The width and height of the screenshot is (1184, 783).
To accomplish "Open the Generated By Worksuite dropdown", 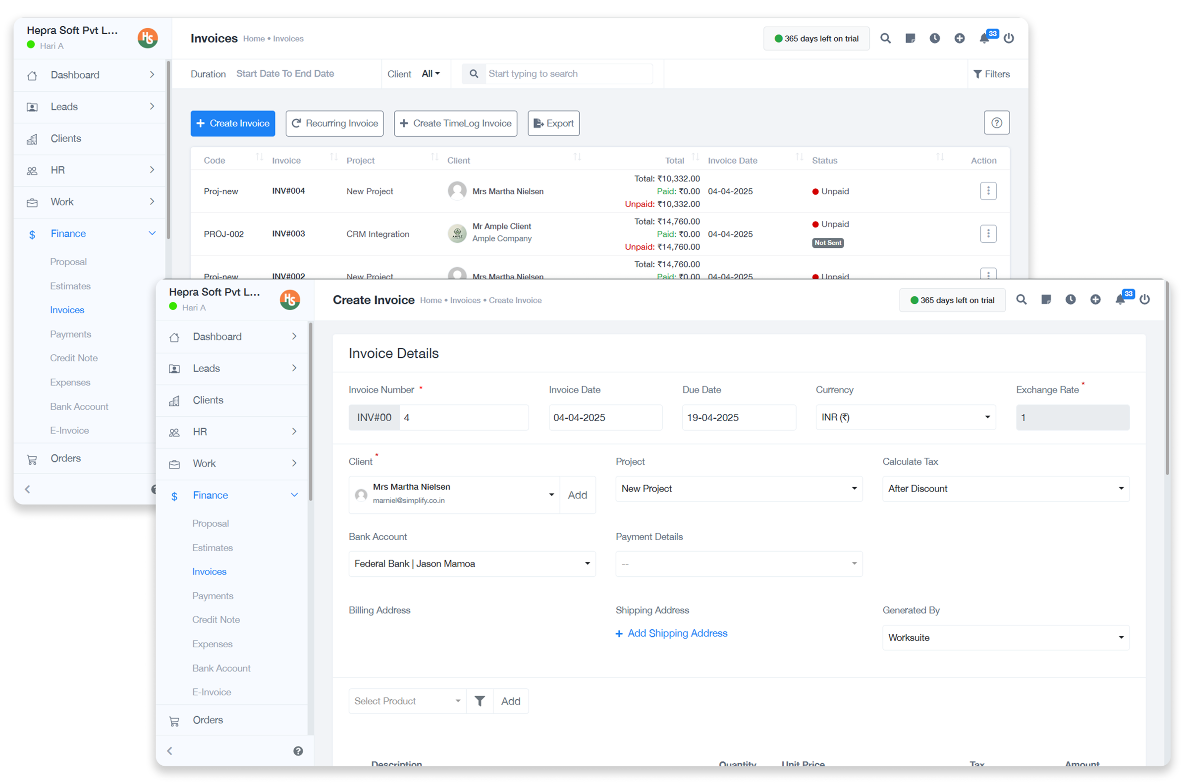I will click(x=1005, y=638).
